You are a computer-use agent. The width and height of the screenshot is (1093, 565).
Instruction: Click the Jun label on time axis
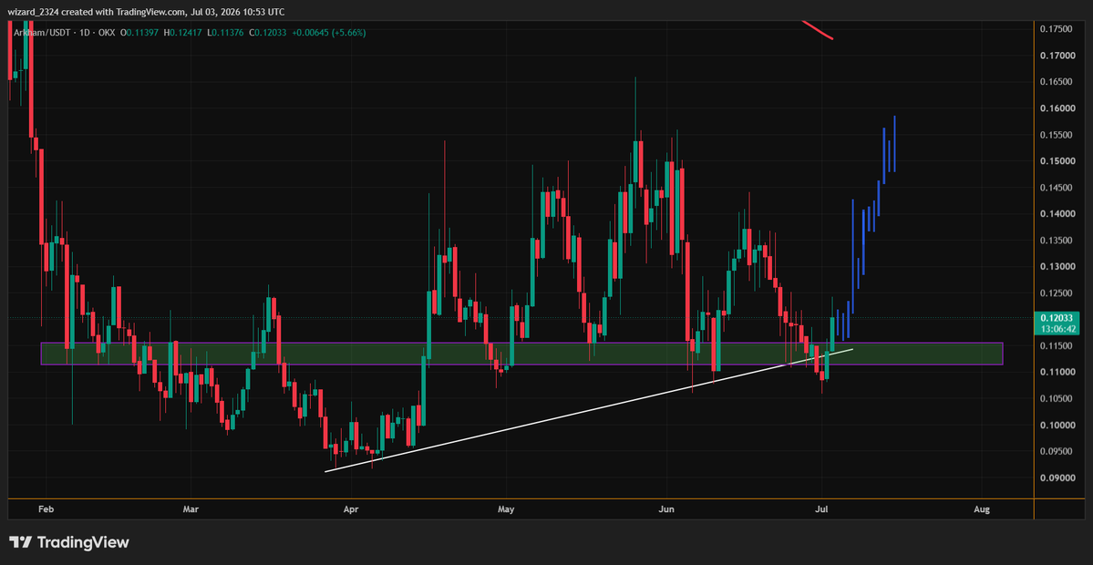point(668,510)
